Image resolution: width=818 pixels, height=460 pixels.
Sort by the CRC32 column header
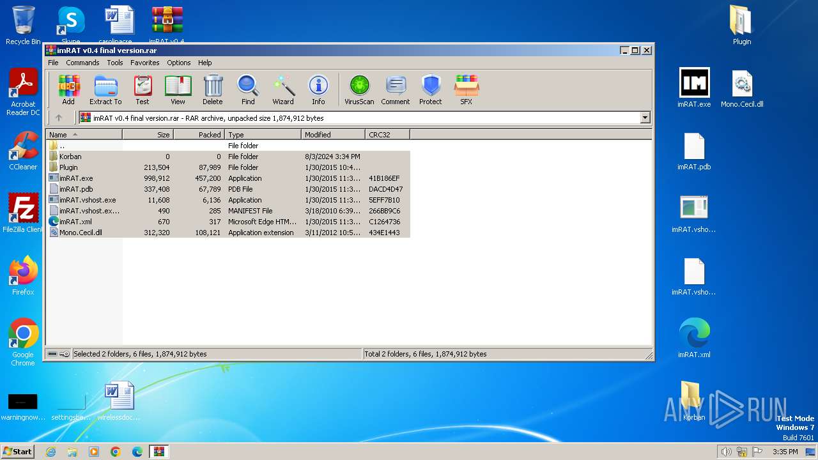coord(387,135)
